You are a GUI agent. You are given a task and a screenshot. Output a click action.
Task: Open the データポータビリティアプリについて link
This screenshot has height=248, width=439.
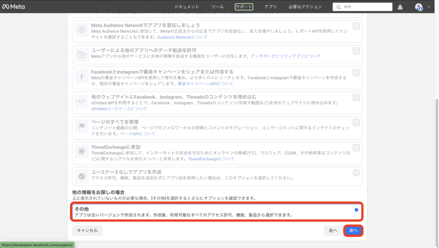click(x=286, y=56)
